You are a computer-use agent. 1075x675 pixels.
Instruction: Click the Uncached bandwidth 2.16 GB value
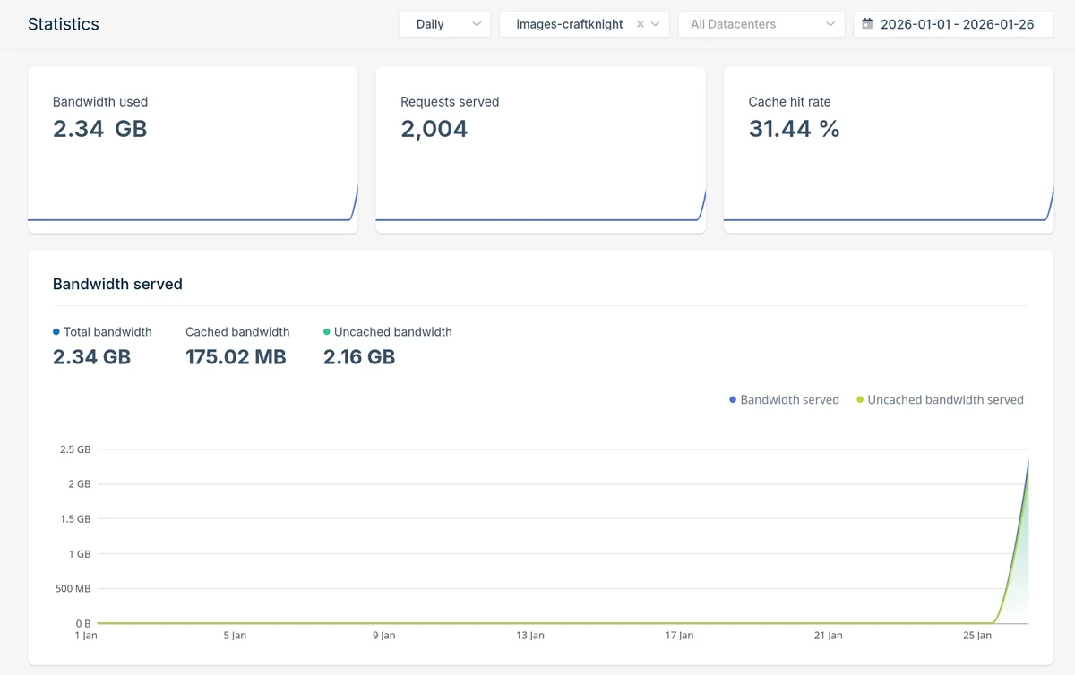click(x=358, y=357)
